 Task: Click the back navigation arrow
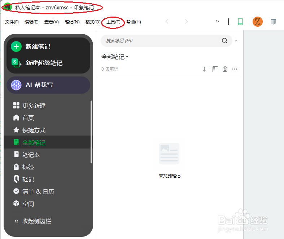167,21
